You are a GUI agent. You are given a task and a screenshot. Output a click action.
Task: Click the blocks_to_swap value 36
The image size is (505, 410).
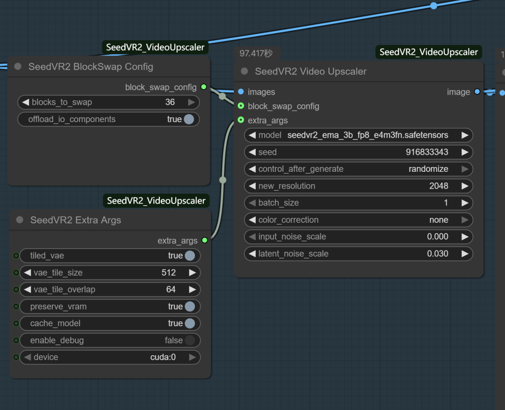click(170, 102)
